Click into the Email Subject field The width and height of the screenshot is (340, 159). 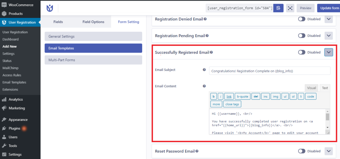tap(270, 71)
